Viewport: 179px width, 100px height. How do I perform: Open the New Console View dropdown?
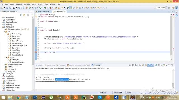pos(166,65)
